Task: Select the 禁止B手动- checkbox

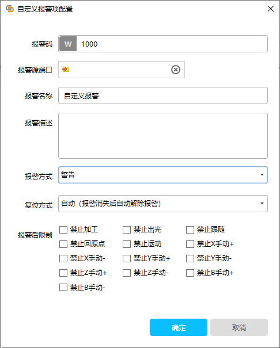Action: pyautogui.click(x=63, y=288)
